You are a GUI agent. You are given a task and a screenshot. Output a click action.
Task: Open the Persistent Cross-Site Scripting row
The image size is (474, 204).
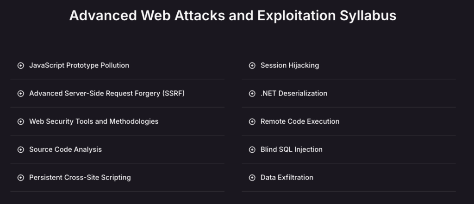[x=117, y=178]
